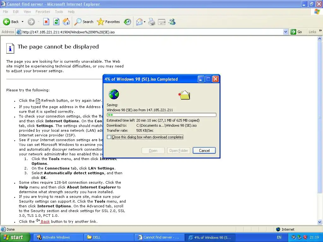323x242 pixels.
Task: Click the EN language indicator
Action: click(x=279, y=237)
